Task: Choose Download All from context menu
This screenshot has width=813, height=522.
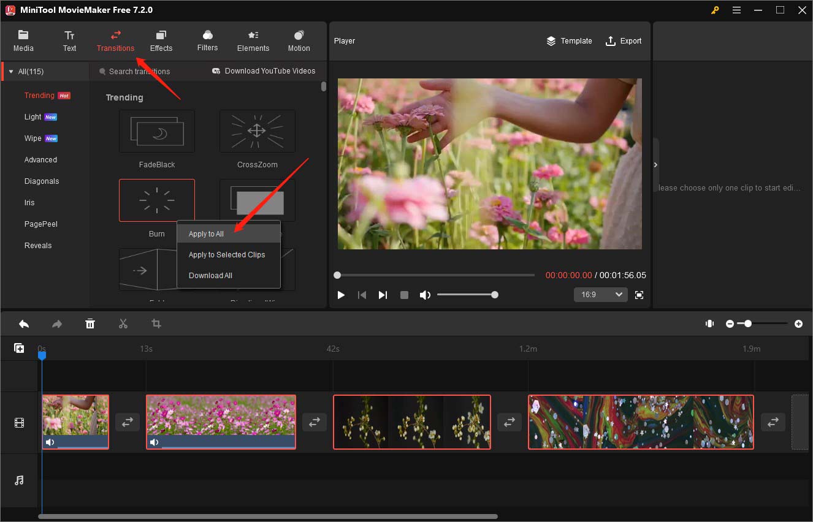Action: click(x=229, y=276)
